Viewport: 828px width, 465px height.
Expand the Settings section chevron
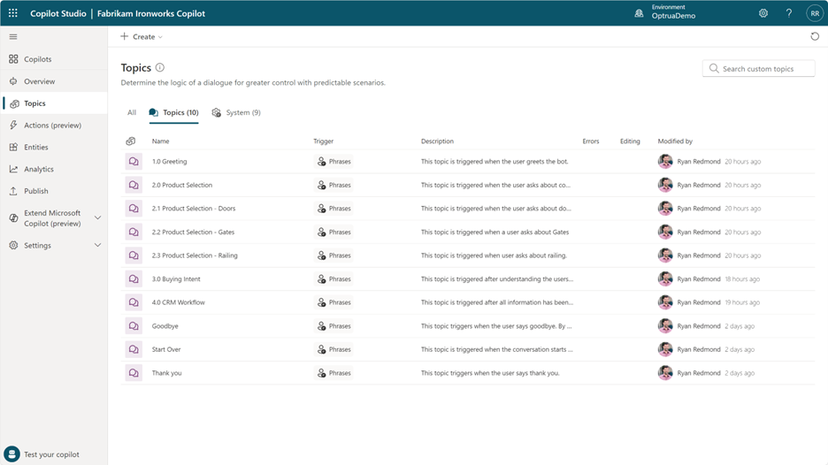[97, 246]
